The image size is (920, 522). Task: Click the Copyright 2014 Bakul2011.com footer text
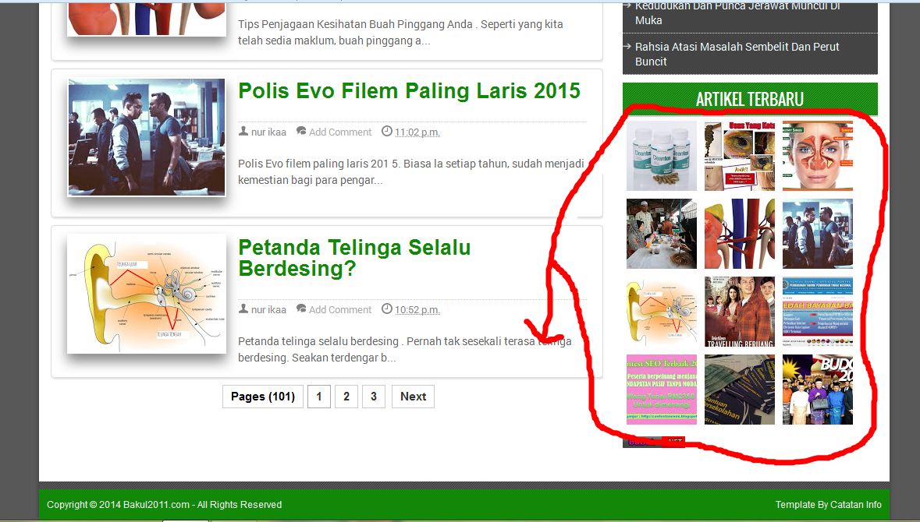165,504
